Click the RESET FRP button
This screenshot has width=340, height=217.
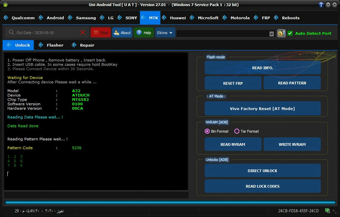click(x=233, y=83)
